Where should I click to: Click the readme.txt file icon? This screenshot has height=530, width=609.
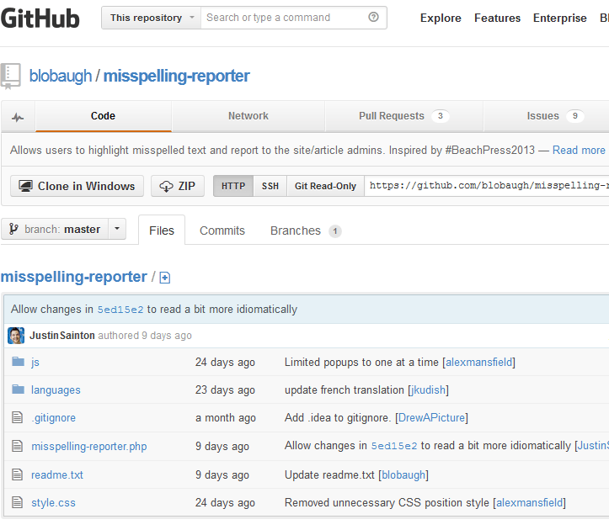(17, 474)
